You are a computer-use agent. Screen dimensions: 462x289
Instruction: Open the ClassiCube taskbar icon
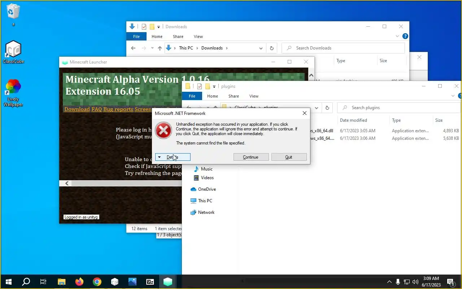(115, 282)
